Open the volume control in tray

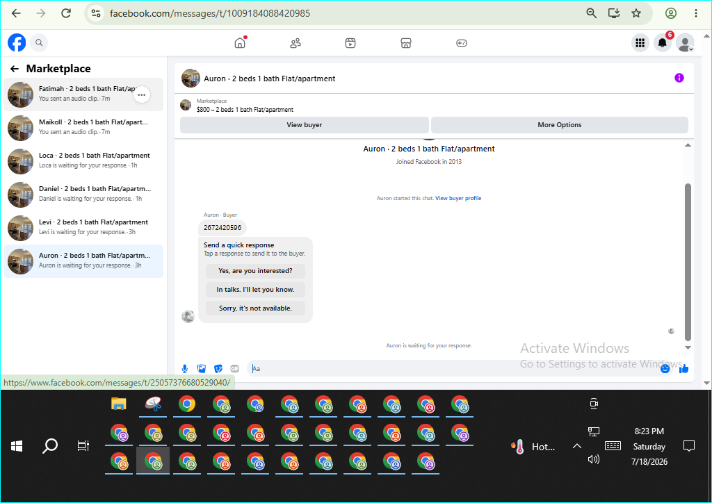pos(594,459)
